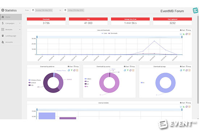Select Array view for Downloads by langs
This screenshot has height=132, width=199.
pos(189,67)
